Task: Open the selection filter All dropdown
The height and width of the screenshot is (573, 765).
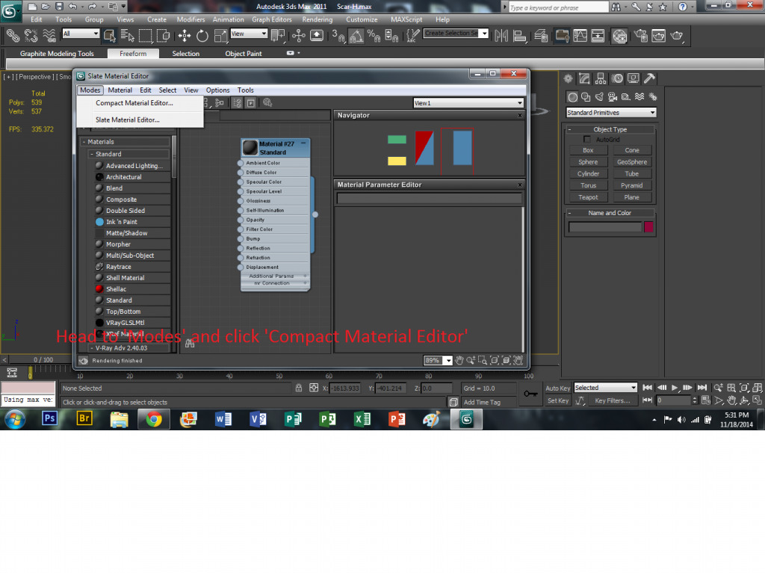Action: [81, 34]
